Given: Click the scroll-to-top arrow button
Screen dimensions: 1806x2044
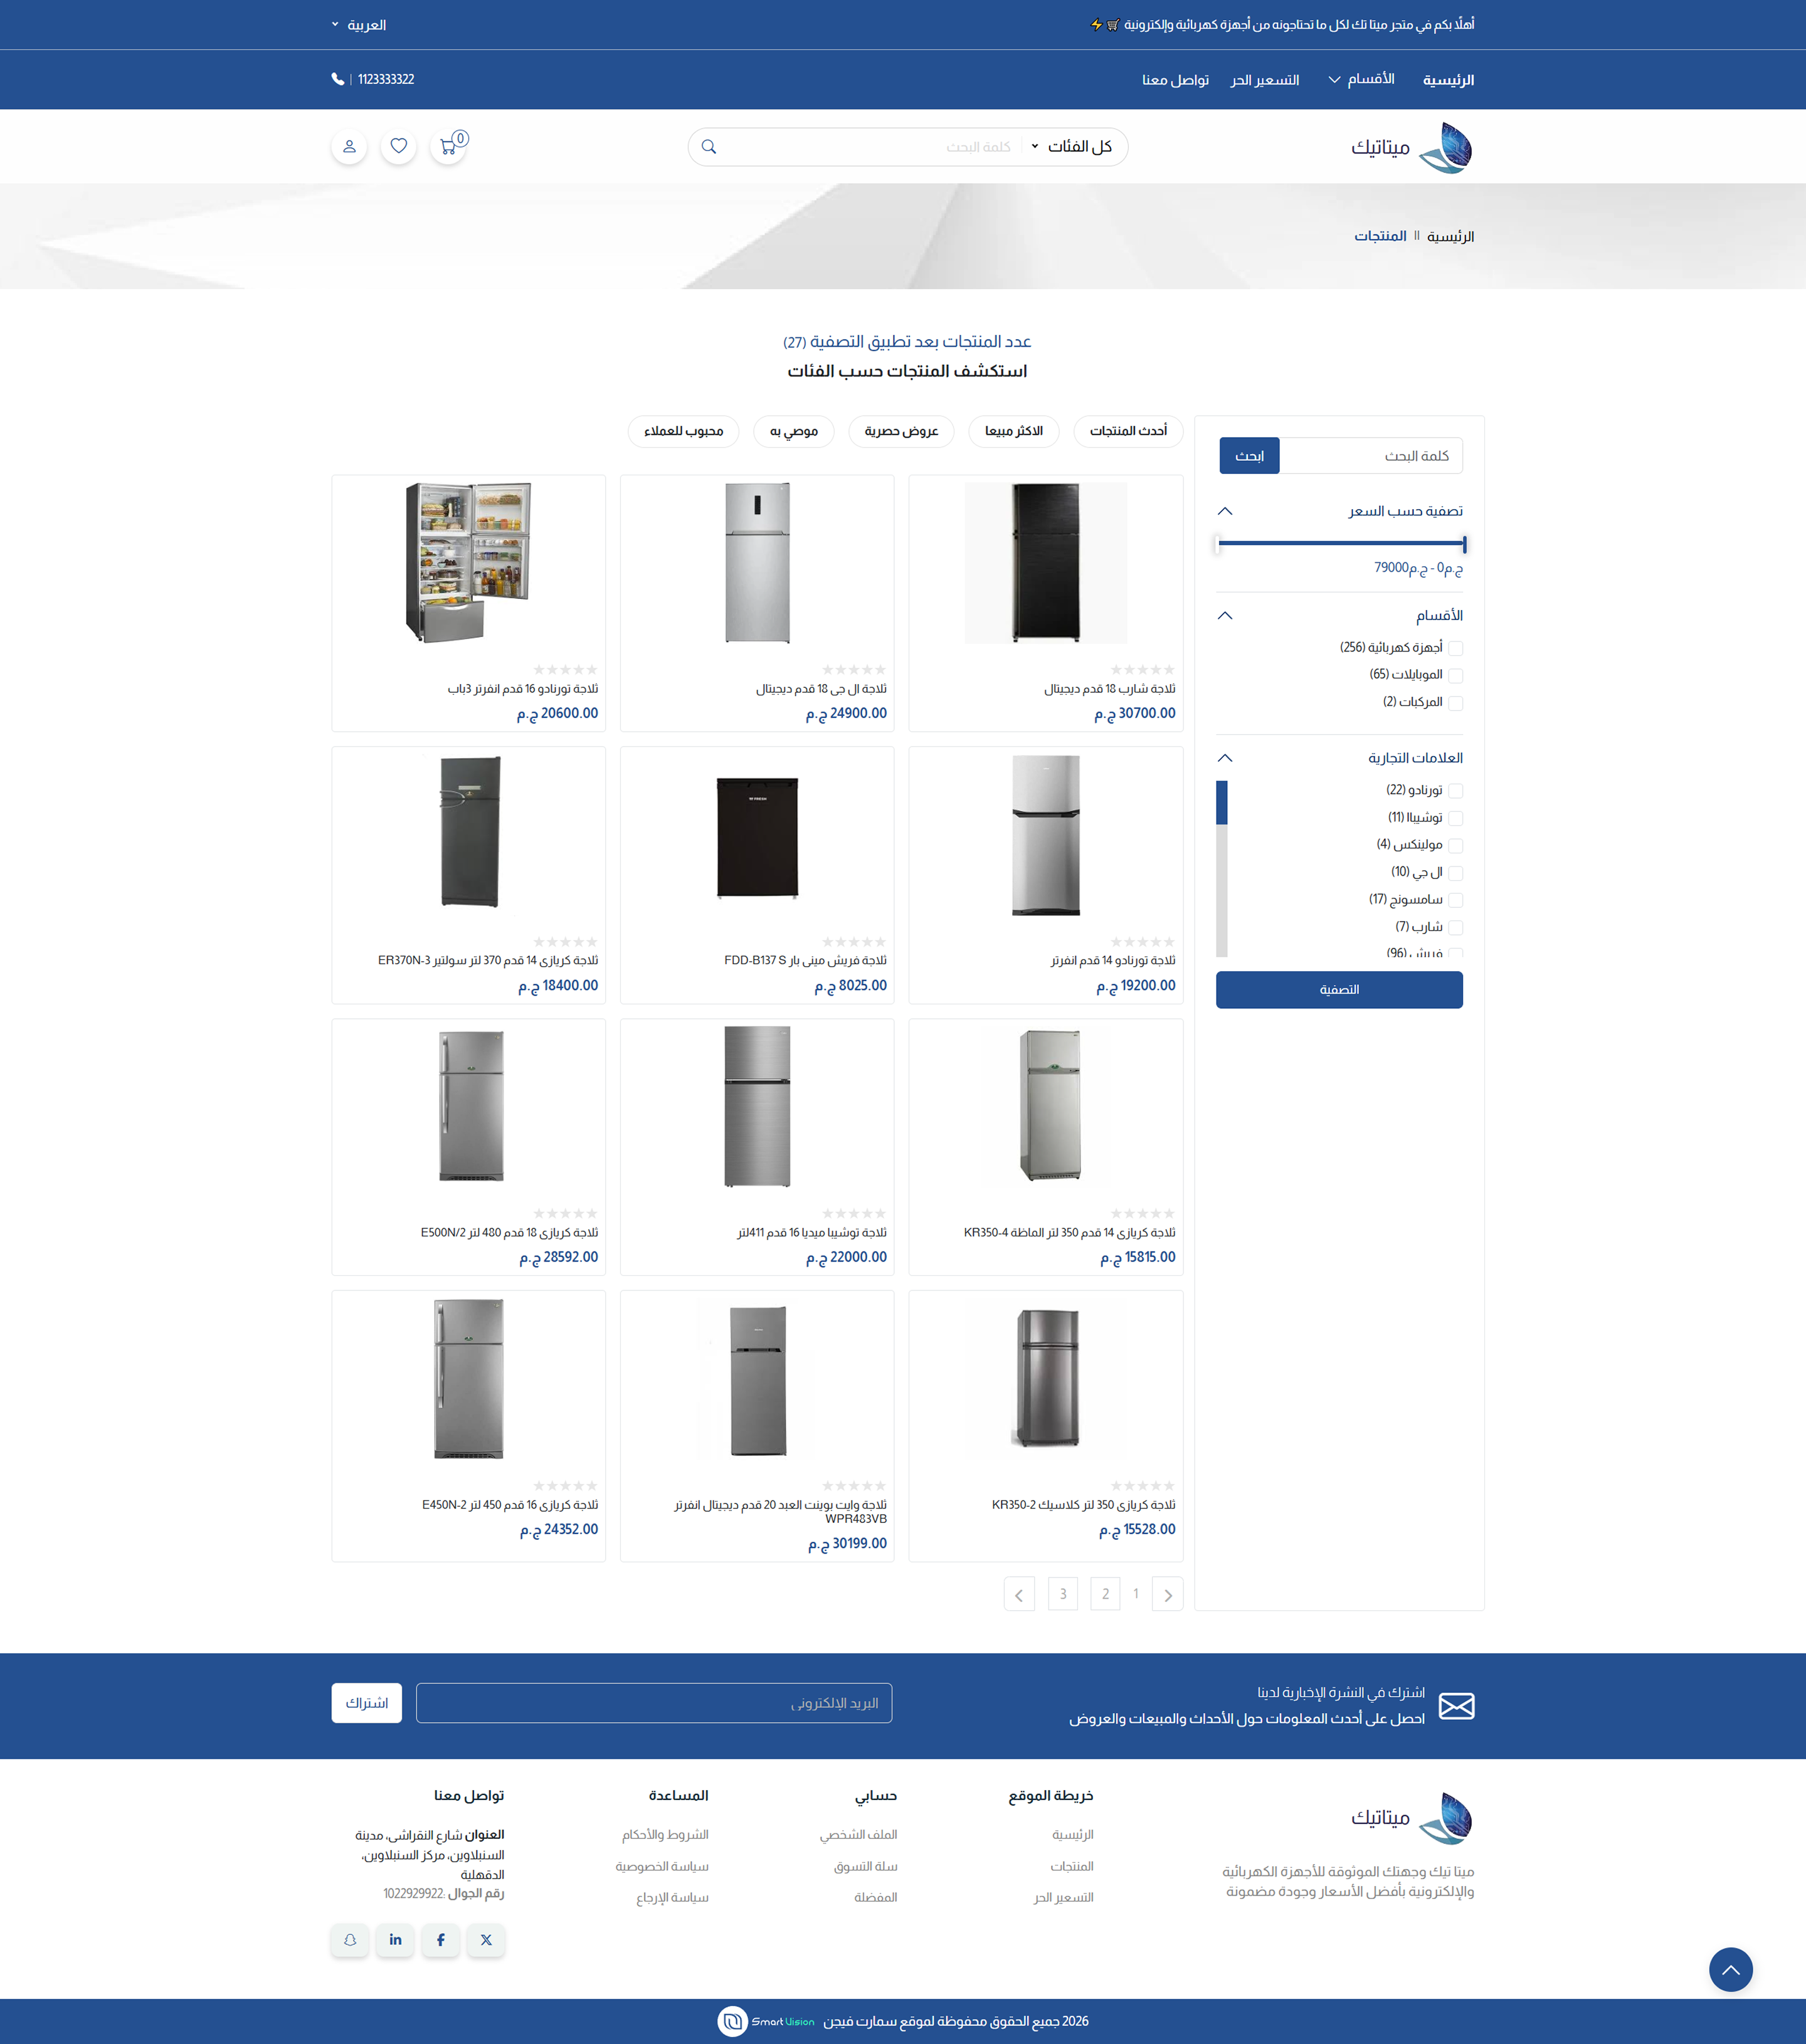Looking at the screenshot, I should pos(1730,1969).
